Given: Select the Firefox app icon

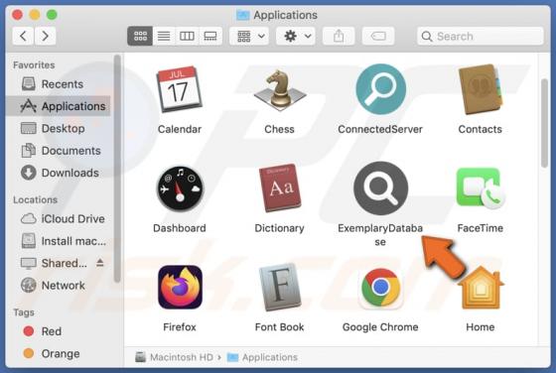Looking at the screenshot, I should click(x=180, y=287).
